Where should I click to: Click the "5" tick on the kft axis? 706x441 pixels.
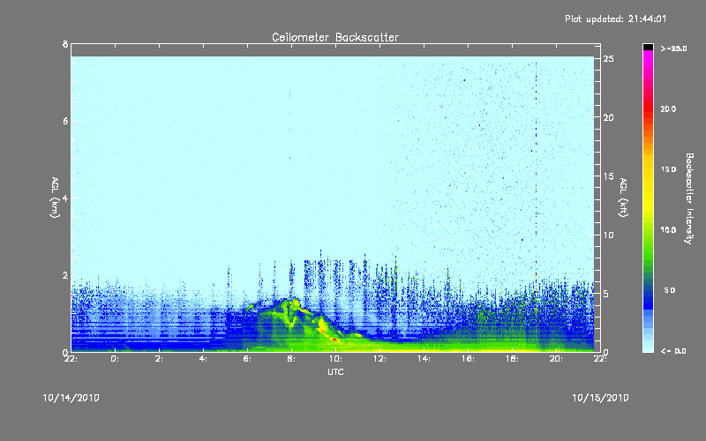[x=606, y=294]
